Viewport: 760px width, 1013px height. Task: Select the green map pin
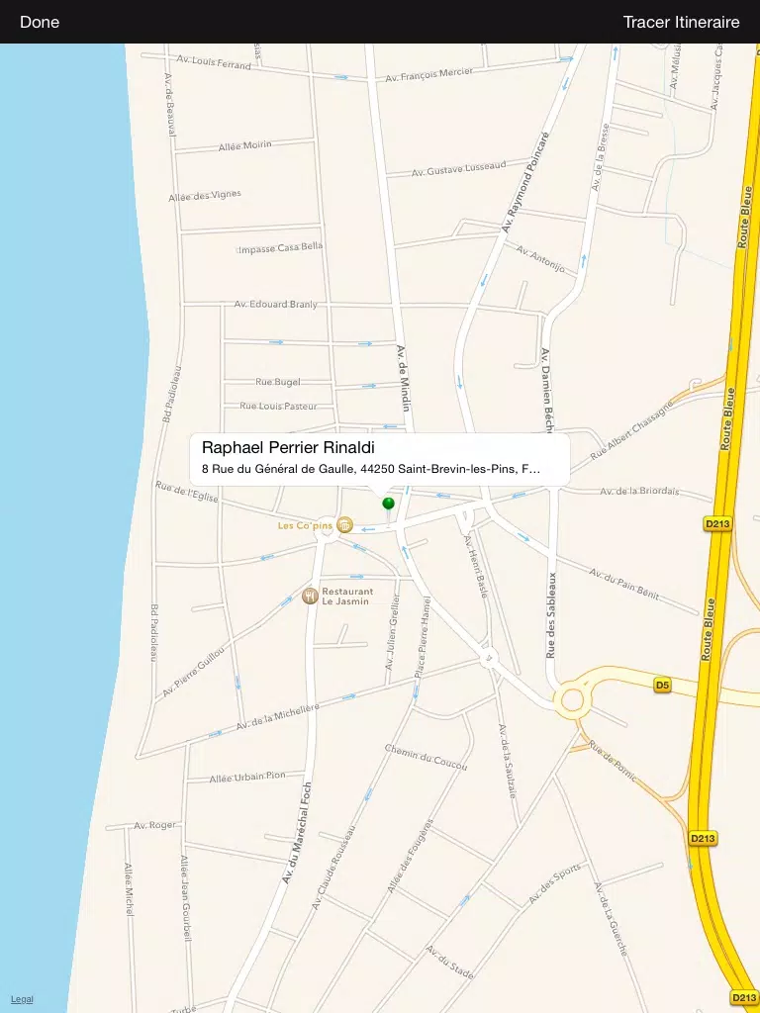388,504
